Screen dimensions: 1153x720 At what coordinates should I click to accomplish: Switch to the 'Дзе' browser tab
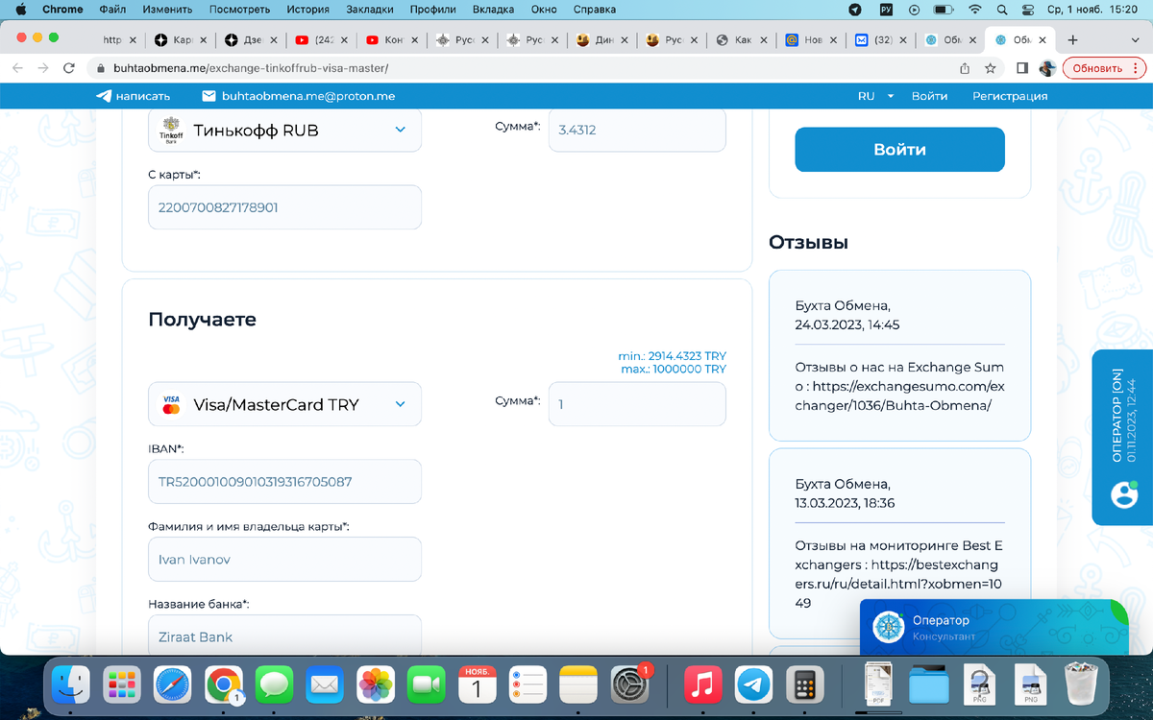point(252,40)
